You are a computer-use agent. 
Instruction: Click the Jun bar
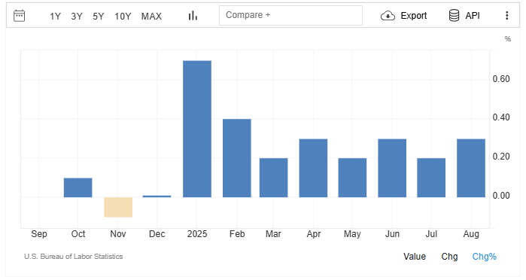tap(392, 168)
